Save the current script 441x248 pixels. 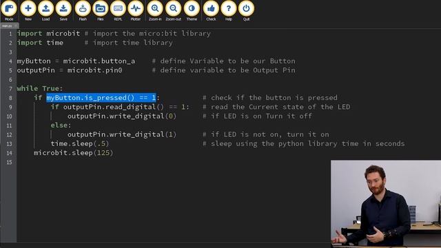[63, 11]
